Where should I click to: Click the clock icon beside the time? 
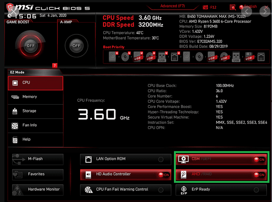pyautogui.click(x=10, y=16)
